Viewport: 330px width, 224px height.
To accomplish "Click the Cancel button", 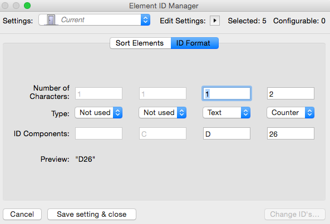I will [22, 215].
